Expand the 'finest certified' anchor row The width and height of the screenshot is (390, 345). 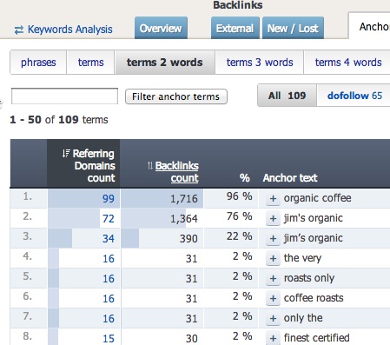[273, 338]
